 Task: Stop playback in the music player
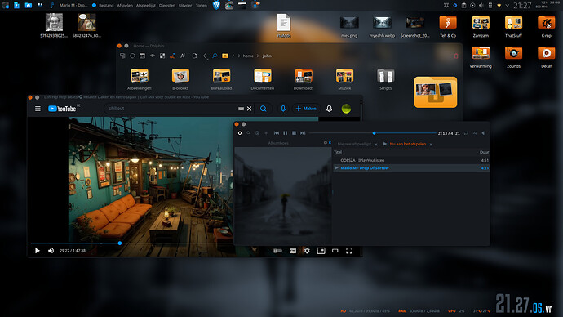pyautogui.click(x=294, y=133)
